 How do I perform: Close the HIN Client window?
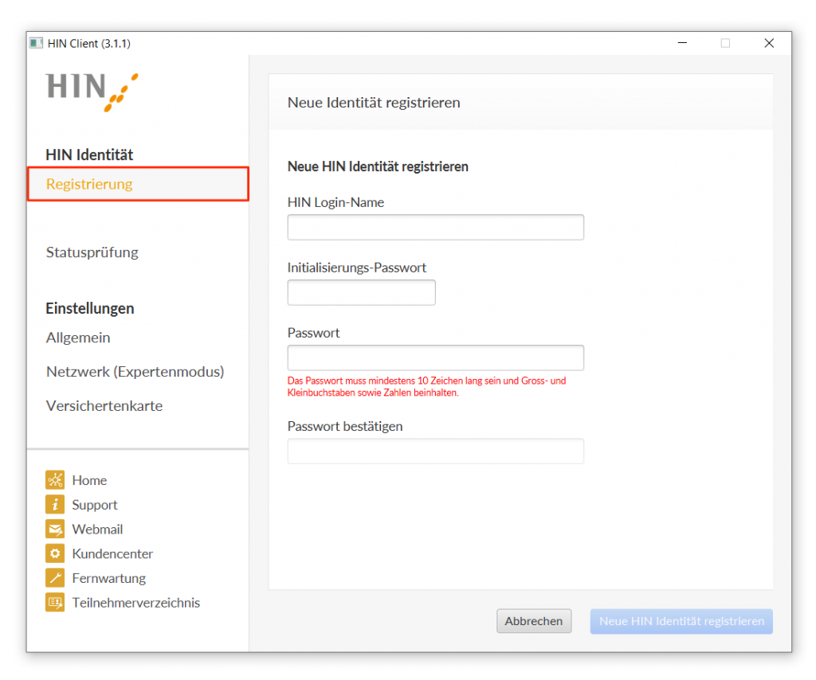pos(769,43)
